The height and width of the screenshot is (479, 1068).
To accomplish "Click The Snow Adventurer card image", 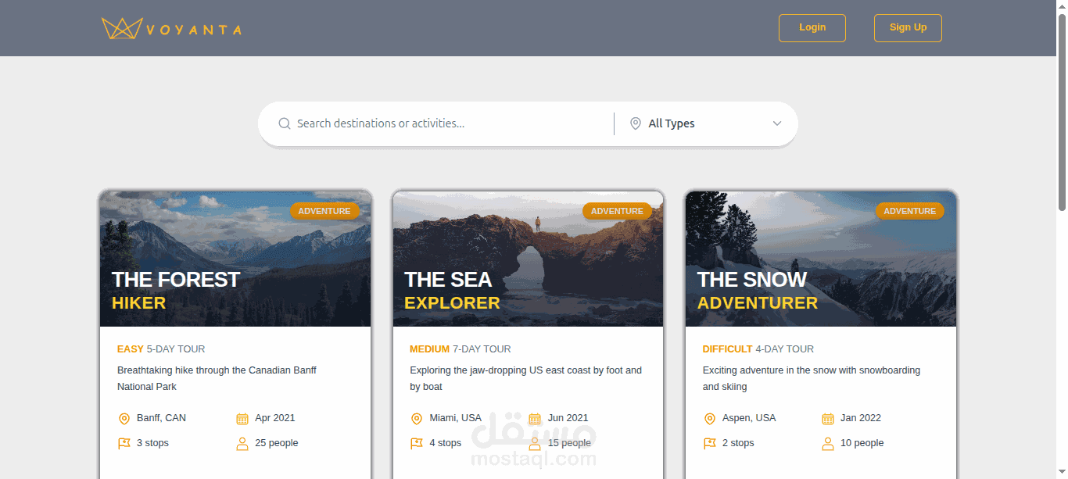I will click(820, 258).
